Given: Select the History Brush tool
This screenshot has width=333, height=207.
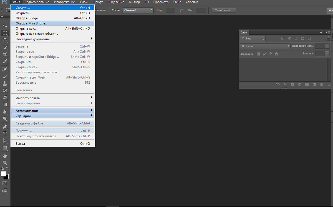Looking at the screenshot, I should [x=5, y=90].
